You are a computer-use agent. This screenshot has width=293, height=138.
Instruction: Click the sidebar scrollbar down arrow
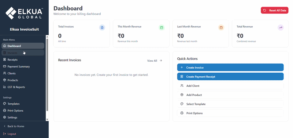pyautogui.click(x=47, y=119)
